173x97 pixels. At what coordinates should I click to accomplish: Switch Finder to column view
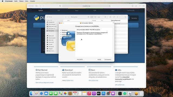pos(95,17)
